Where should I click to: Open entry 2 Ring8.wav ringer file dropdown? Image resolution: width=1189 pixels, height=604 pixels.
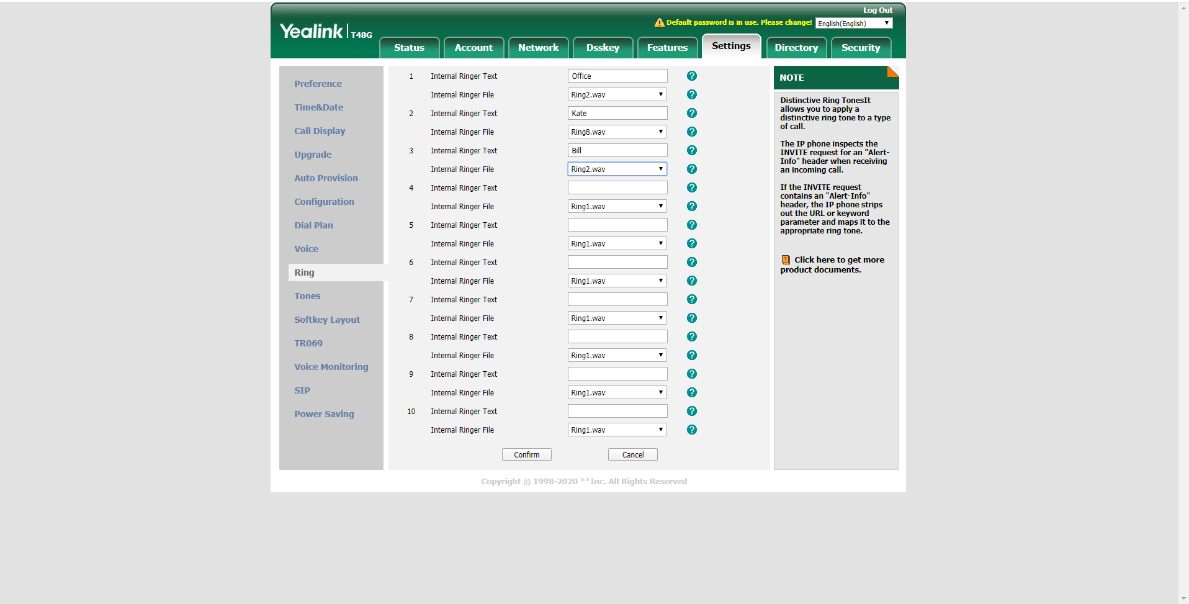pyautogui.click(x=617, y=132)
